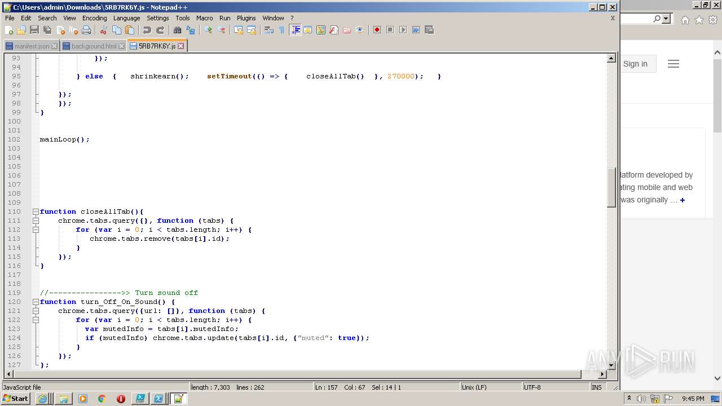Click UTF-8 encoding in status bar
This screenshot has height=406, width=722.
[532, 387]
